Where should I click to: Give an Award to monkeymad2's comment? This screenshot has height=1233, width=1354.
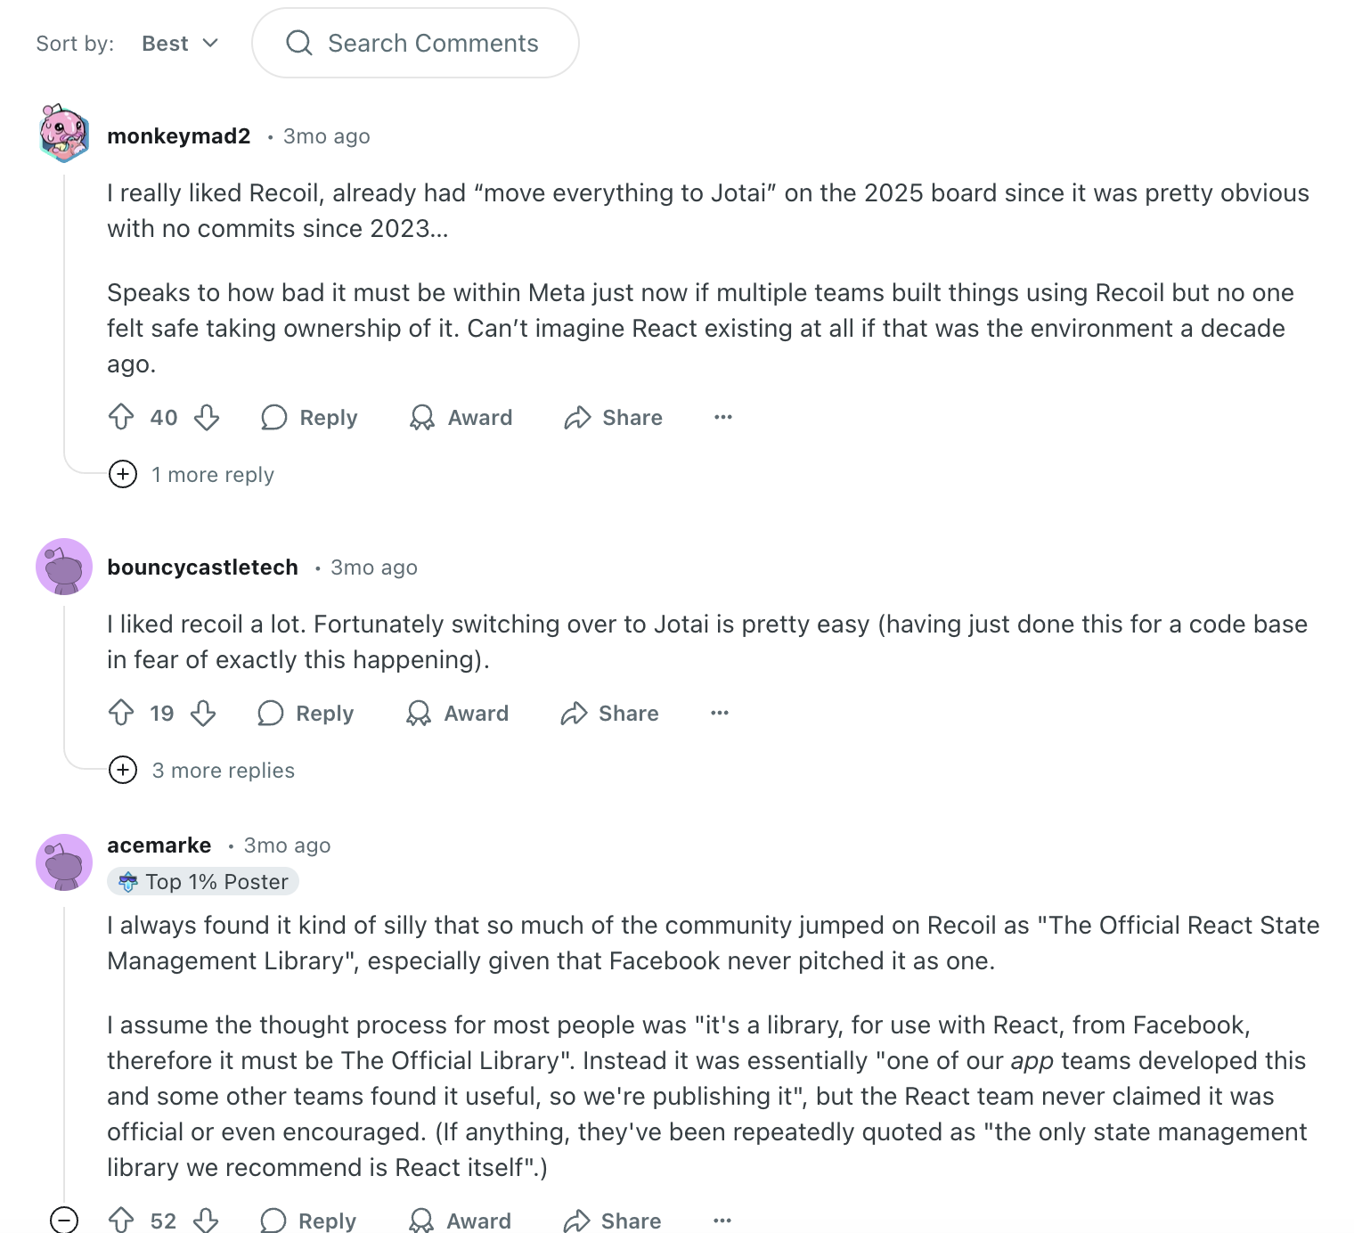[461, 417]
